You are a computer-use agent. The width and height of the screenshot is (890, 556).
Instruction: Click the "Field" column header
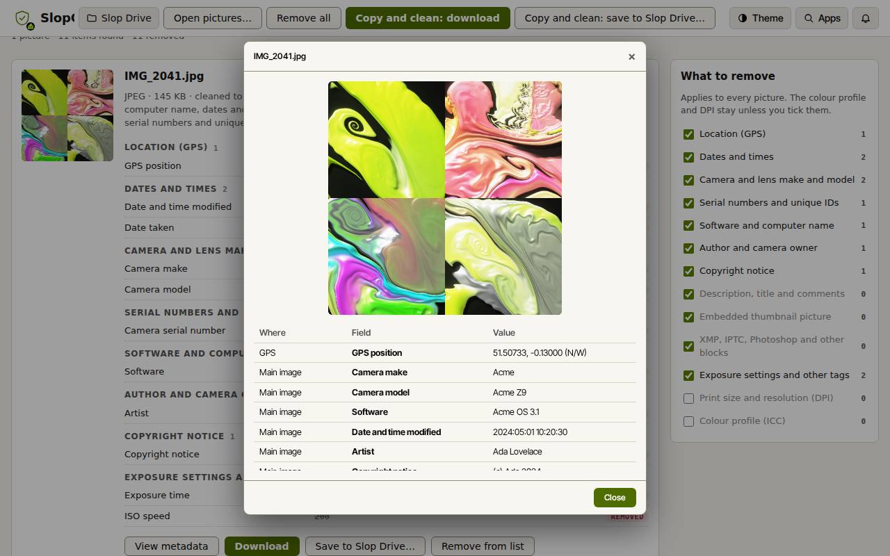361,333
